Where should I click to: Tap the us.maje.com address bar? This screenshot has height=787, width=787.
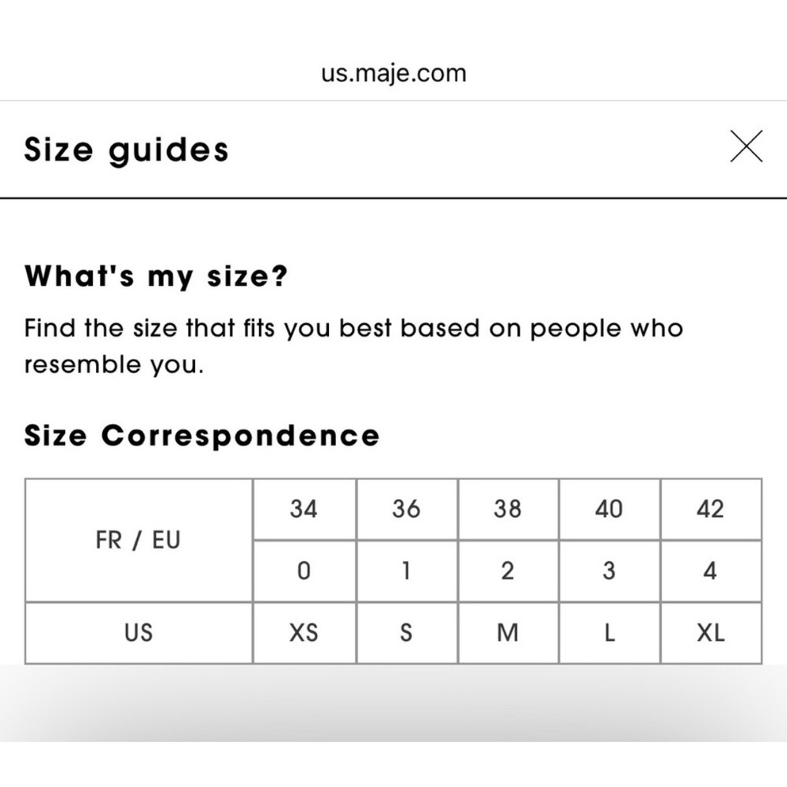393,73
